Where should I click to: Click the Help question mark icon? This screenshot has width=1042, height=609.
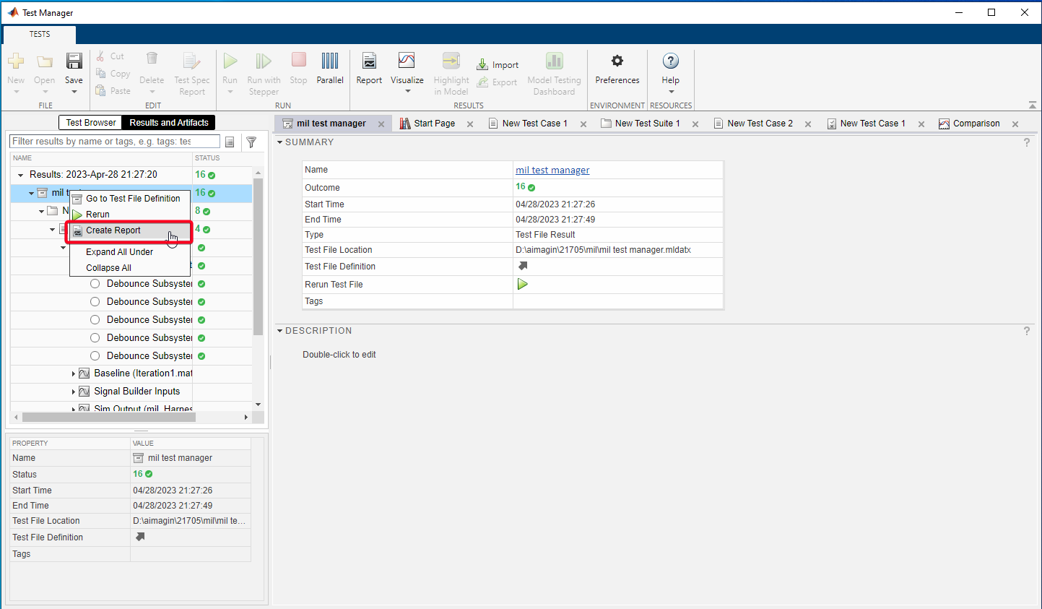point(671,61)
